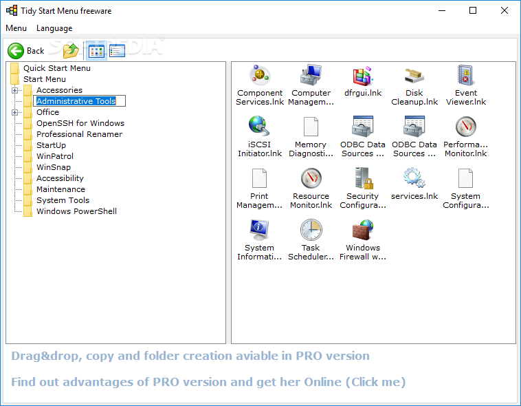Switch to list details view
This screenshot has height=406, width=521.
117,51
